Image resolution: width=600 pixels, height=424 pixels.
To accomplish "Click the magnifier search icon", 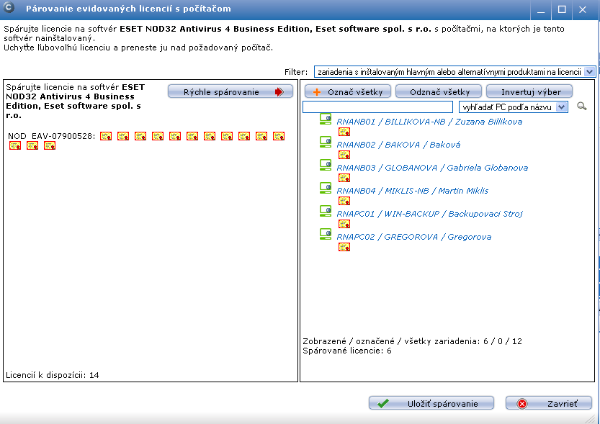I will click(582, 107).
